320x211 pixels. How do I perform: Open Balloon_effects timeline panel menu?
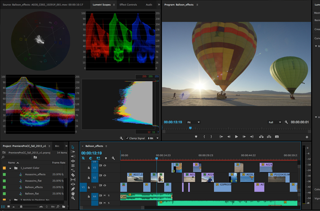tap(106, 146)
